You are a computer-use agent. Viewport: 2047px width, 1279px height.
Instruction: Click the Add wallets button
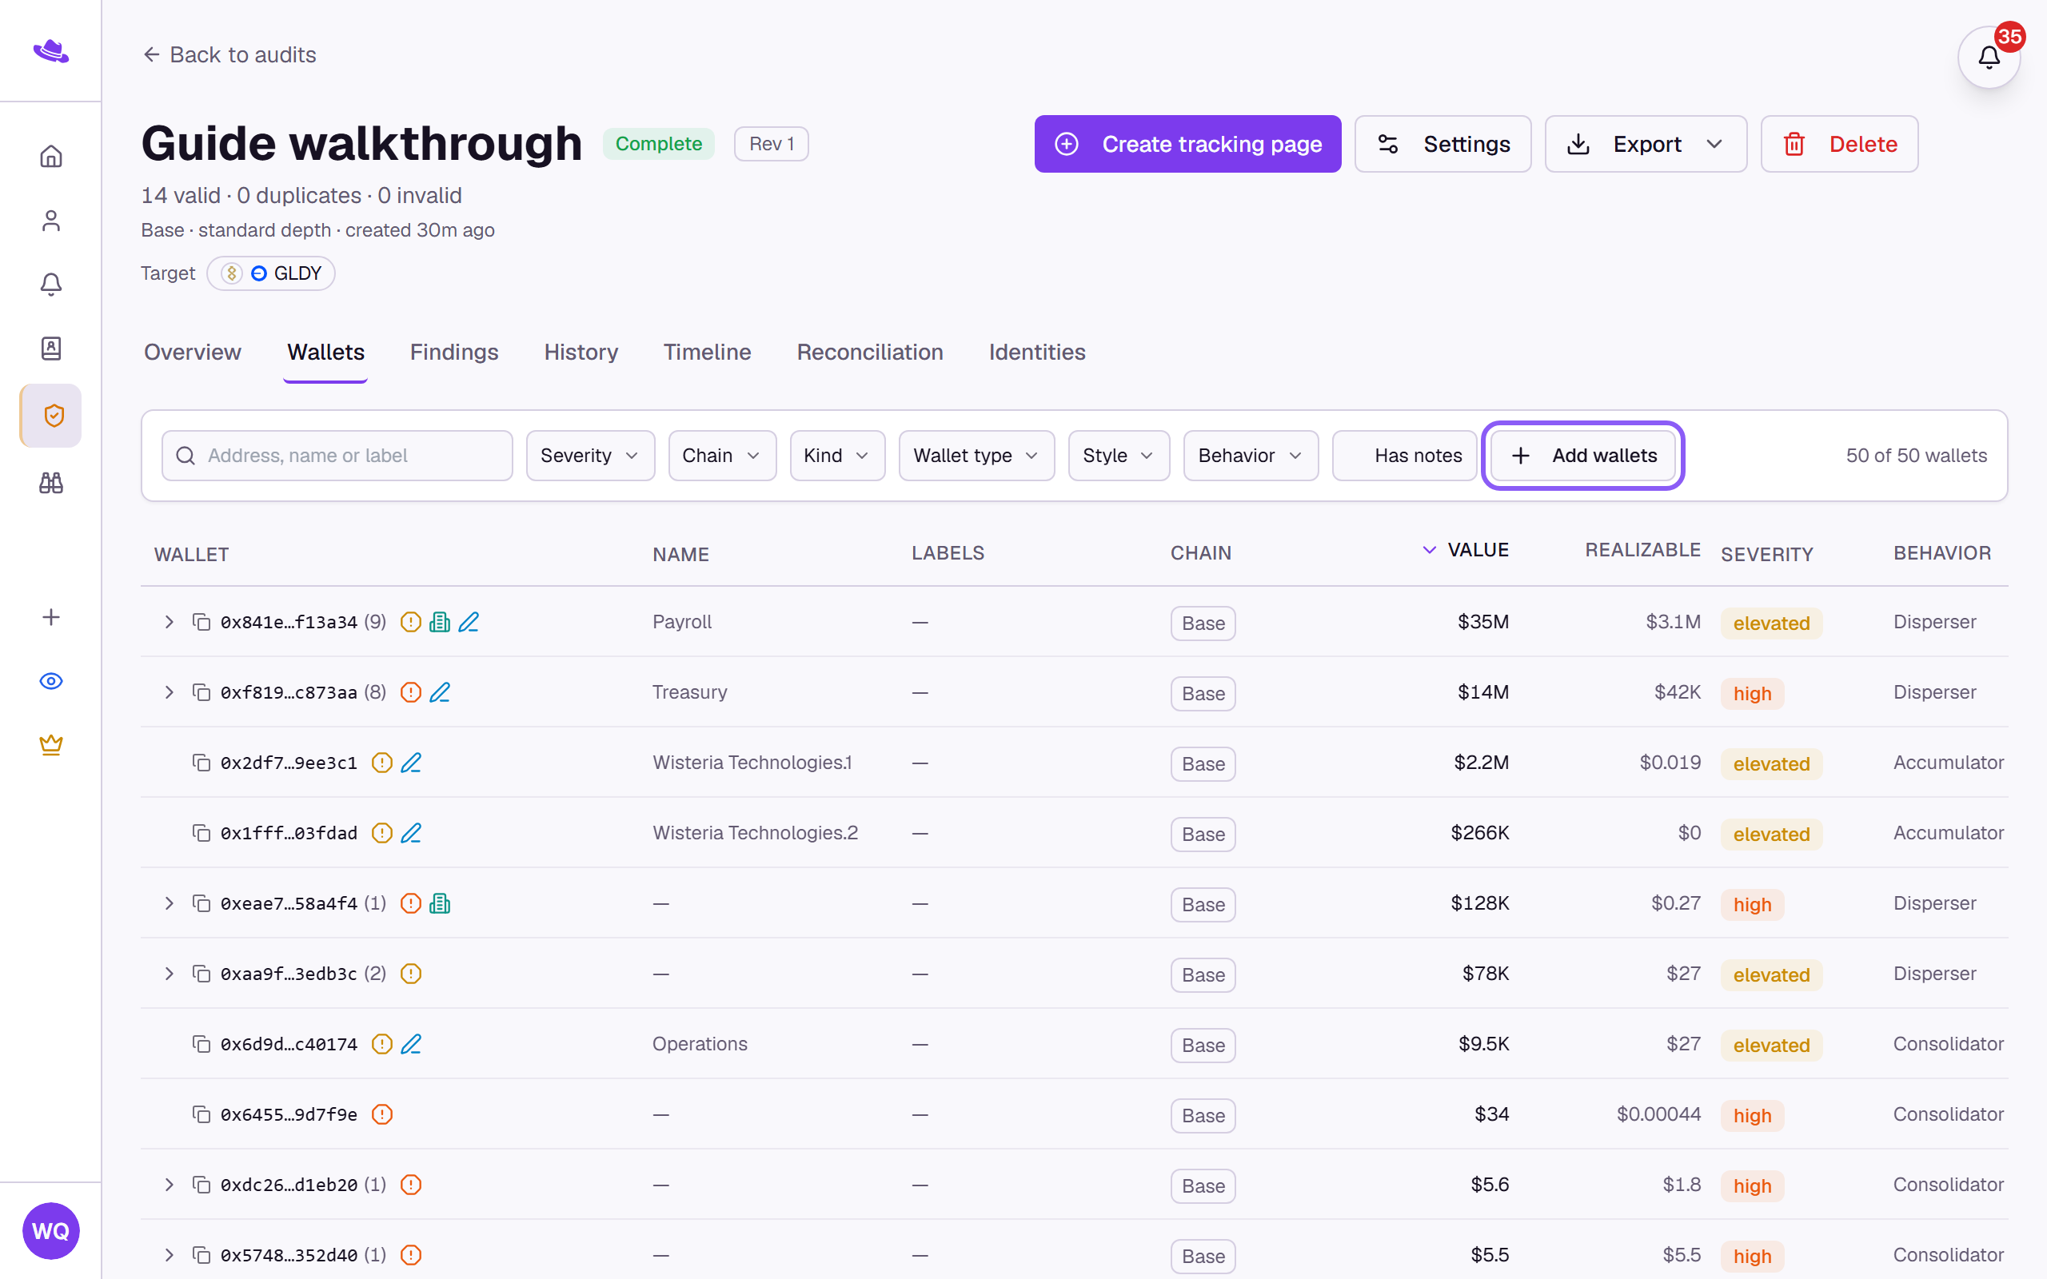(1582, 456)
